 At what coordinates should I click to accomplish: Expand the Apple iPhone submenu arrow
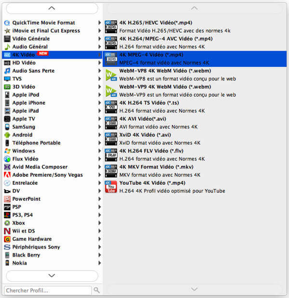coord(100,103)
